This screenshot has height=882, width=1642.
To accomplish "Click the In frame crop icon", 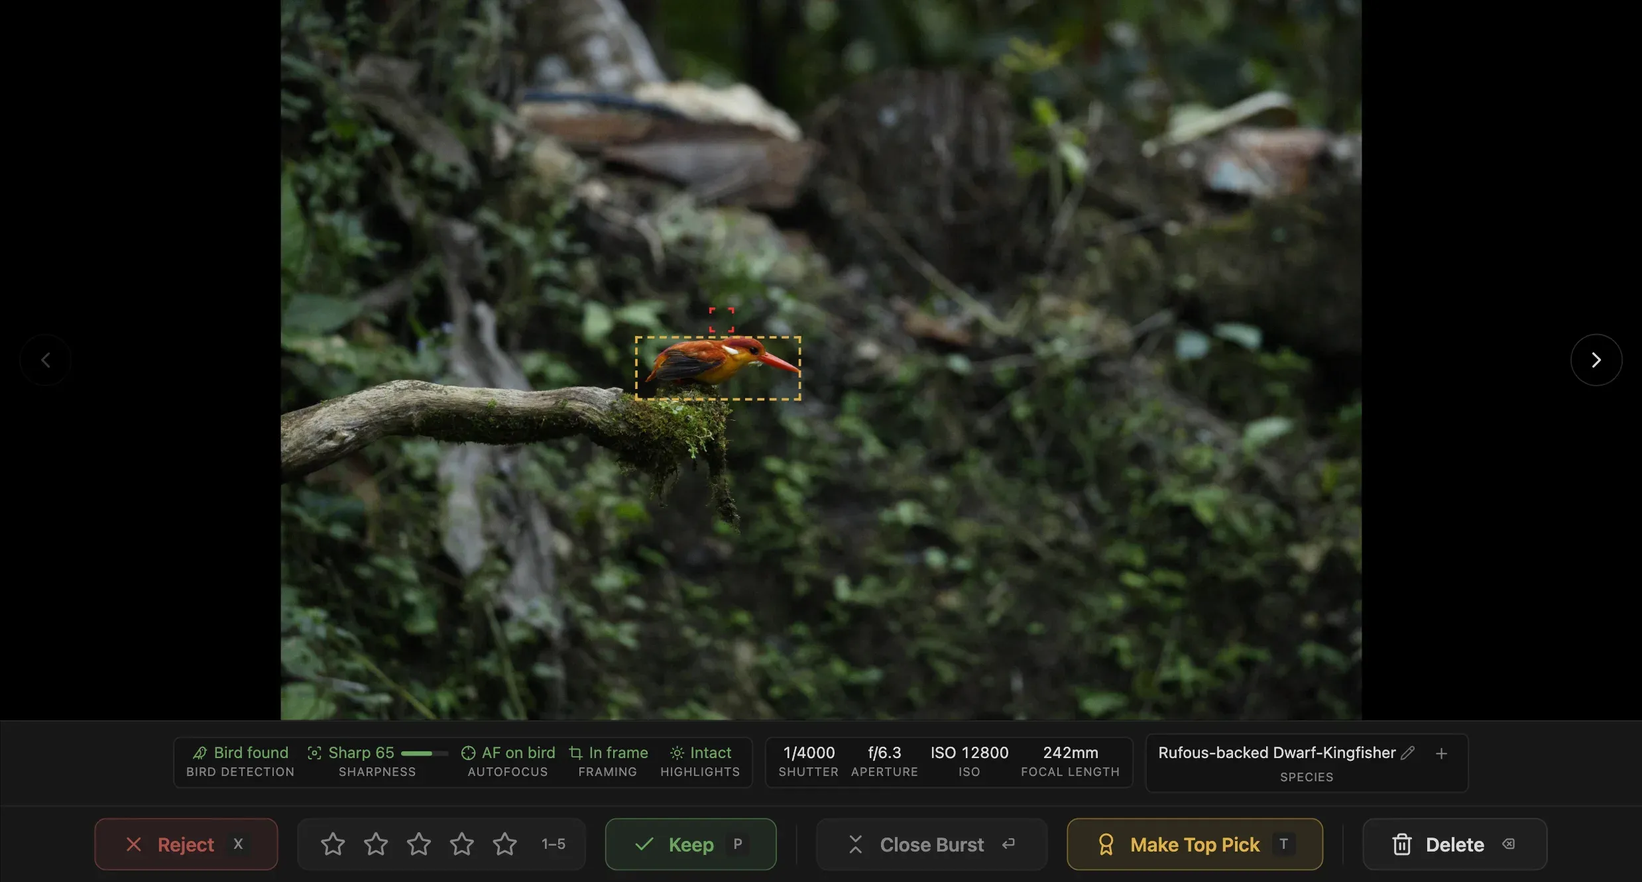I will [575, 753].
